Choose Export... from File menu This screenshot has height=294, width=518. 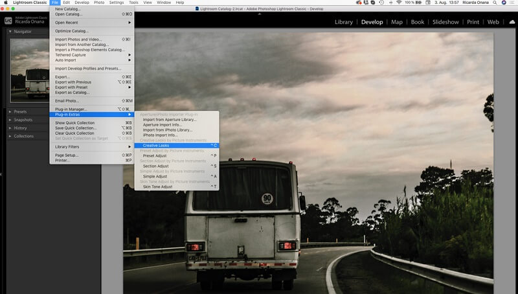[x=92, y=77]
